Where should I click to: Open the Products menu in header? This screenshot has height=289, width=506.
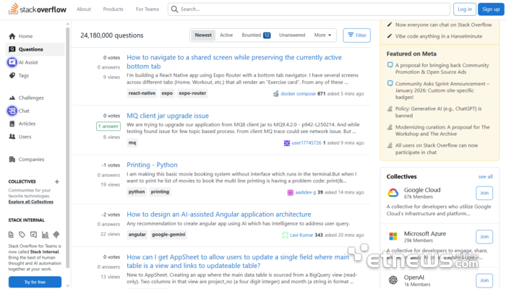tap(113, 9)
